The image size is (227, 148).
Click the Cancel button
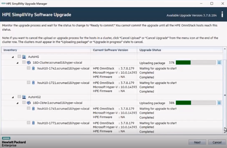pos(217,142)
